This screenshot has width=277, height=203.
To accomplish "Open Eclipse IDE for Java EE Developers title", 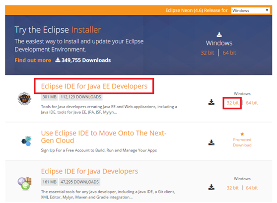I will coord(94,86).
